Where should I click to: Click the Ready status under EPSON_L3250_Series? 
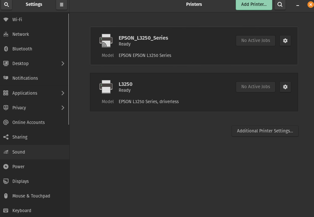pos(125,44)
